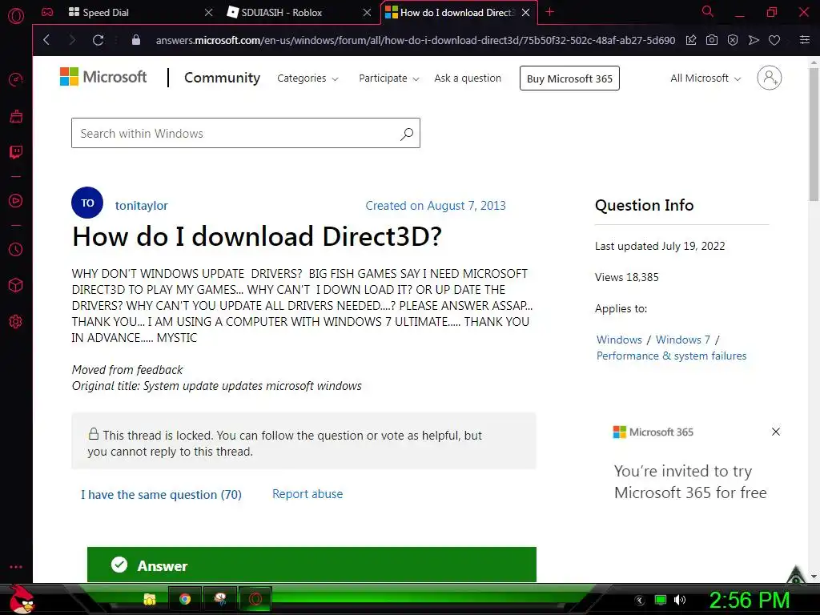820x615 pixels.
Task: Click the page vertical scrollbar thumb
Action: 814,134
